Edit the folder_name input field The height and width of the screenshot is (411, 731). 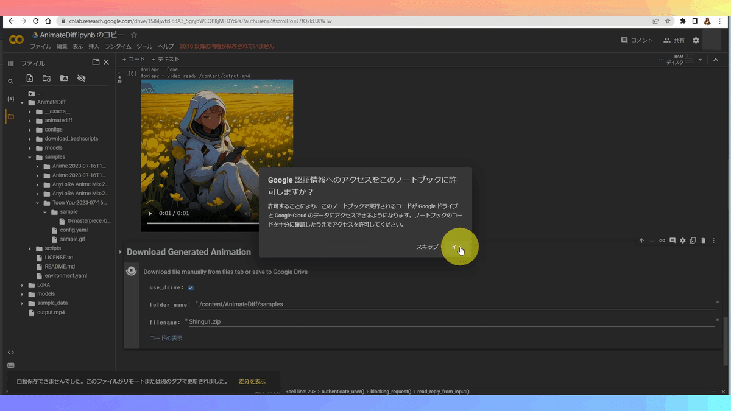456,304
